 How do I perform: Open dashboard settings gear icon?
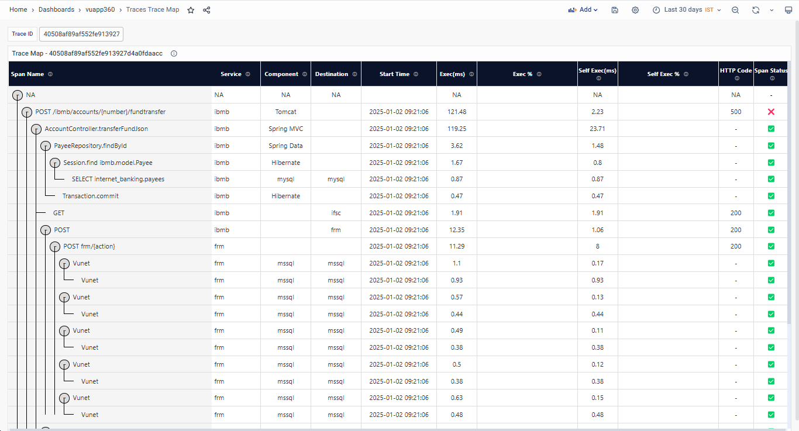(635, 10)
